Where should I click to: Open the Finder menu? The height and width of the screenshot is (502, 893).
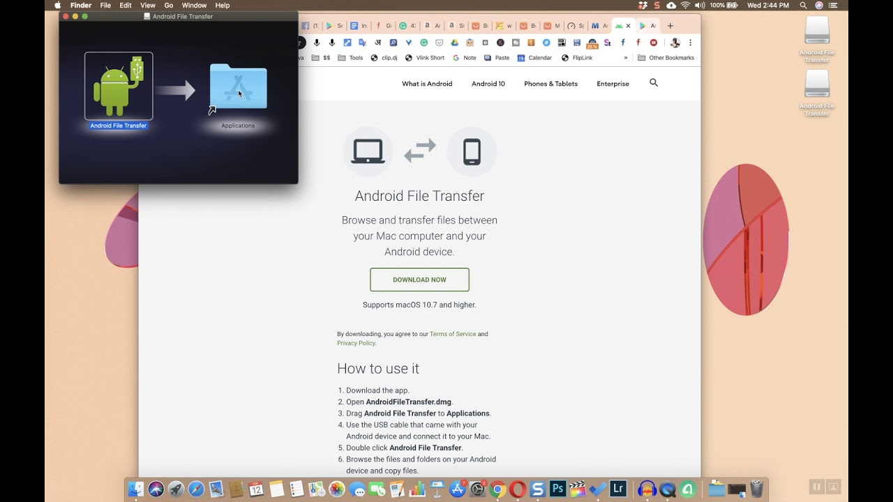tap(81, 5)
